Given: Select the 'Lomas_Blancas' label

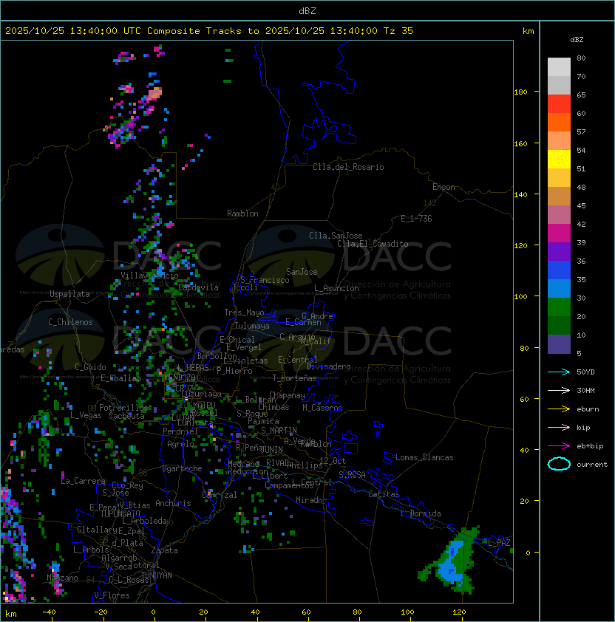Looking at the screenshot, I should 424,457.
